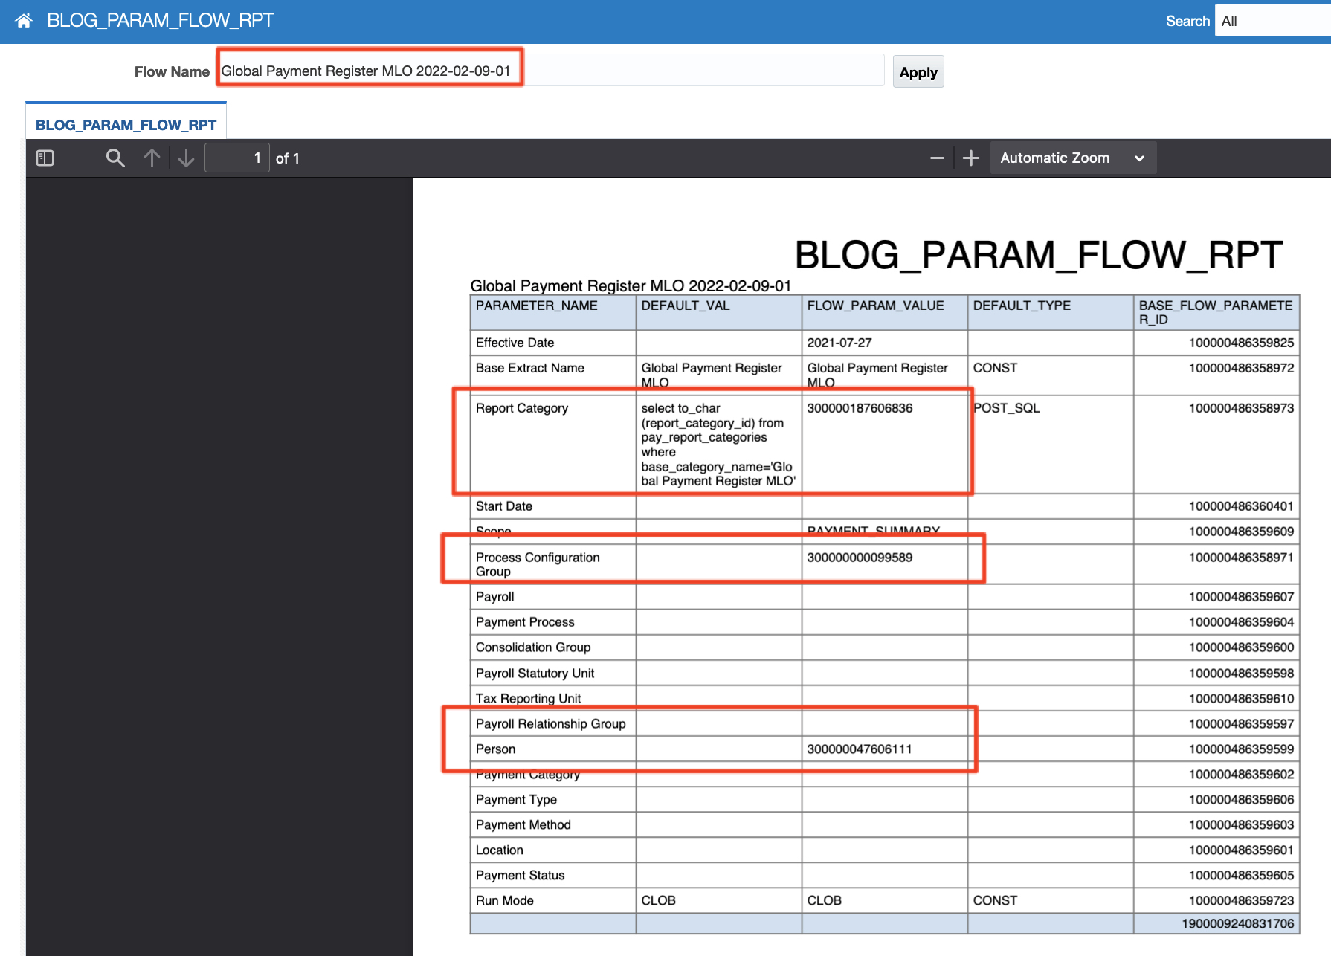The image size is (1331, 956).
Task: Click the Run Mode parameter row
Action: [x=505, y=900]
